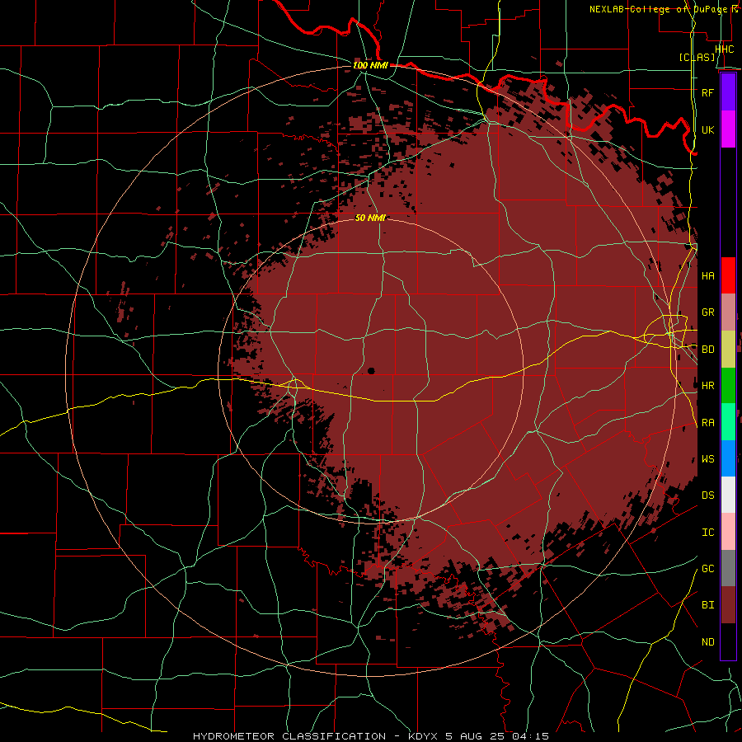Select the yellow BD color swatch
Viewport: 742px width, 742px height.
[728, 349]
